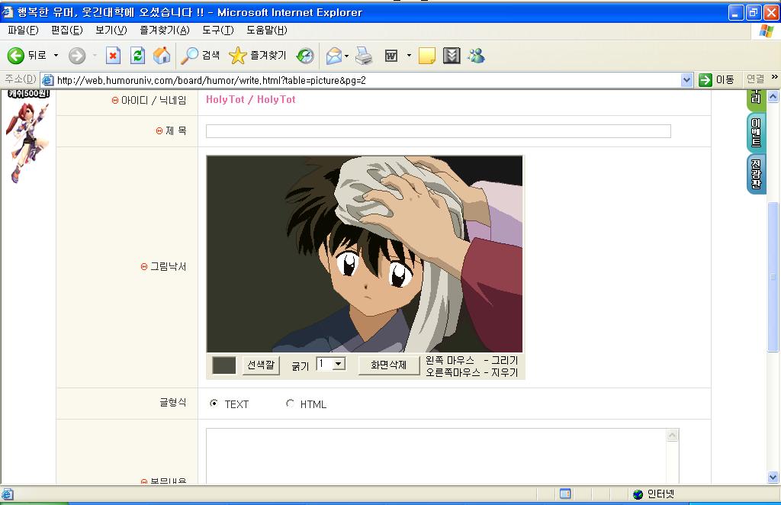
Task: Click the Edit with Word icon
Action: 391,56
